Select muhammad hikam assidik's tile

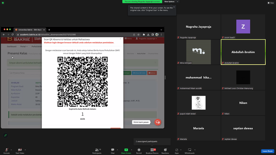click(198, 77)
